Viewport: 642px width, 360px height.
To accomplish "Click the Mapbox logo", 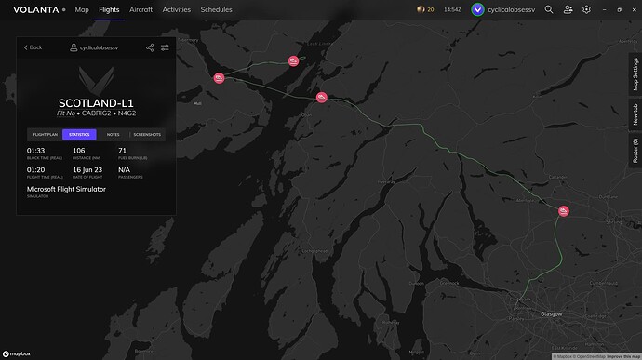I will [17, 353].
